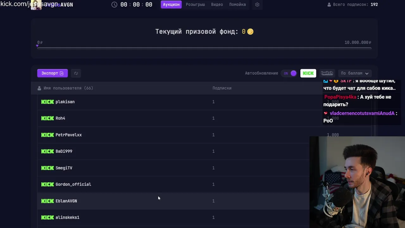Screen dimensions: 405x228
Task: Click the Kick logo beside Roh4
Action: point(47,118)
